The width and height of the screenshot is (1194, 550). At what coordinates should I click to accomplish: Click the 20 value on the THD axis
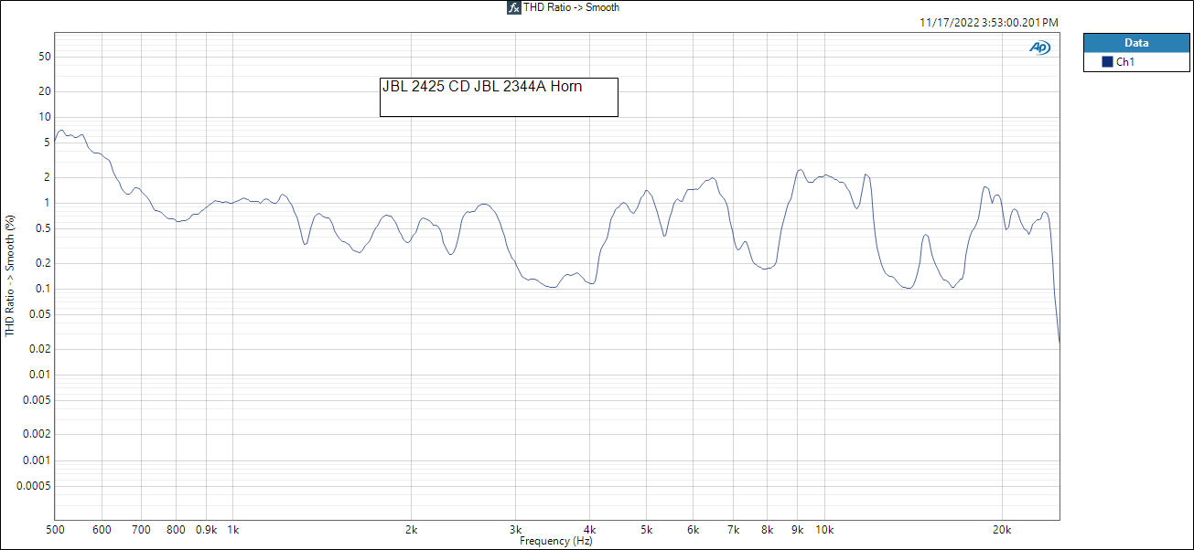(44, 91)
